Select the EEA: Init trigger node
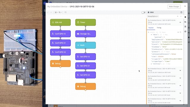The height and width of the screenshot is (107, 190). pos(60,22)
